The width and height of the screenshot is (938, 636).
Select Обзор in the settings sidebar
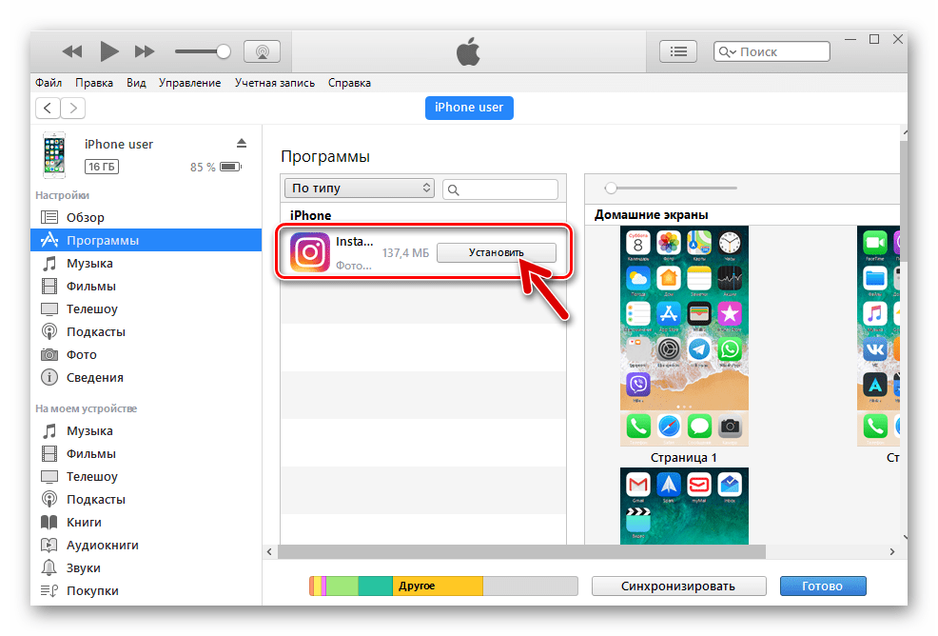[146, 217]
